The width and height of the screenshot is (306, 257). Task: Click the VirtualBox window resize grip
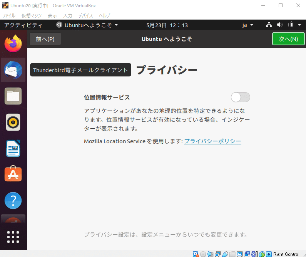tap(304, 255)
